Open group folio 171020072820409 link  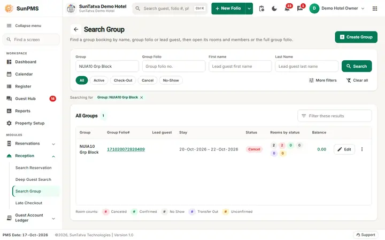tap(126, 149)
